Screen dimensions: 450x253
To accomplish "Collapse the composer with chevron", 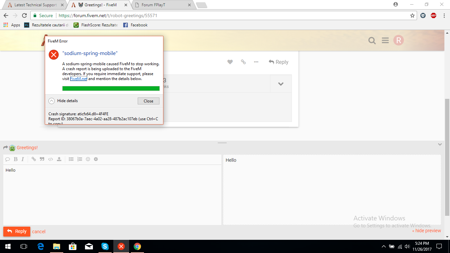I will [x=440, y=144].
